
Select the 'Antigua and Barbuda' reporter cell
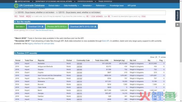coord(45,66)
